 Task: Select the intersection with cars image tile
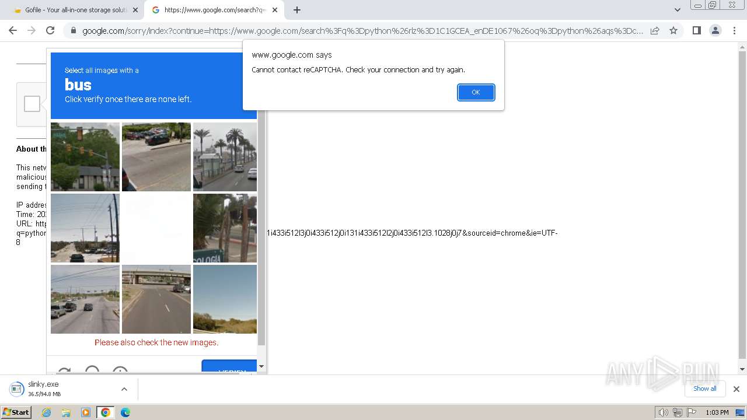85,299
